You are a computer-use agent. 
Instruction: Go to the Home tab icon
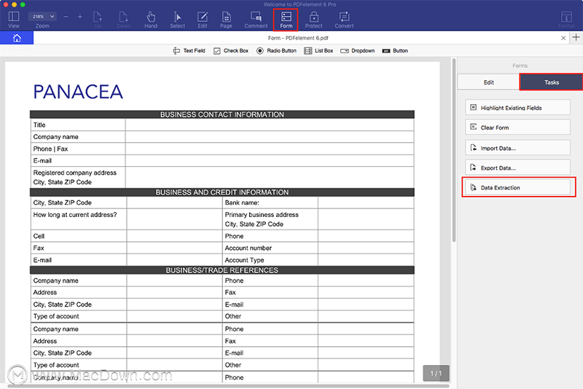(17, 38)
